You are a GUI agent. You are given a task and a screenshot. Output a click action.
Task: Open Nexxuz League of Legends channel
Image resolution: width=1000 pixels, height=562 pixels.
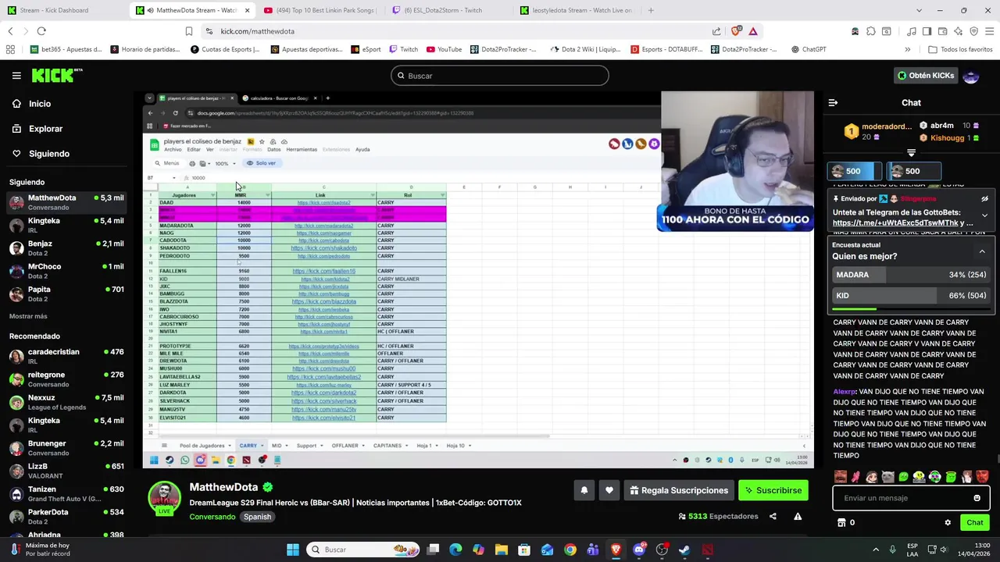coord(66,402)
